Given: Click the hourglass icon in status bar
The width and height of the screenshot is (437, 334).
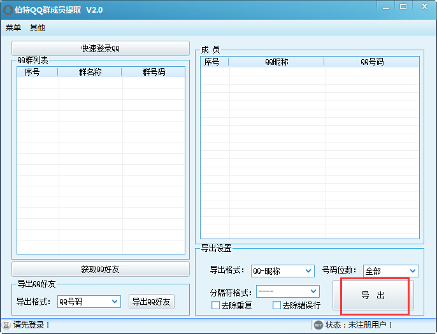Looking at the screenshot, I should 6,325.
